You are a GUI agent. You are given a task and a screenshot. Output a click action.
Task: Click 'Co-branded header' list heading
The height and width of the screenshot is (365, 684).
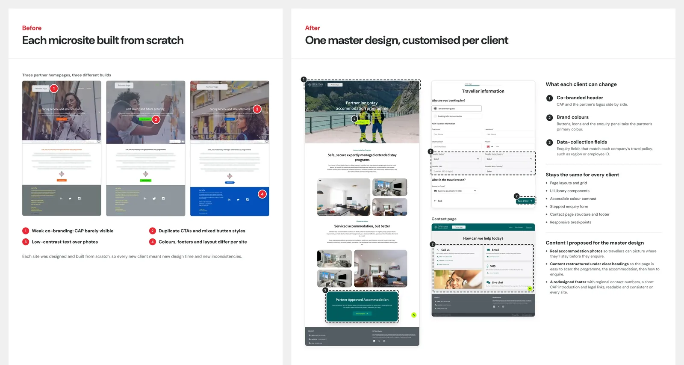(580, 98)
